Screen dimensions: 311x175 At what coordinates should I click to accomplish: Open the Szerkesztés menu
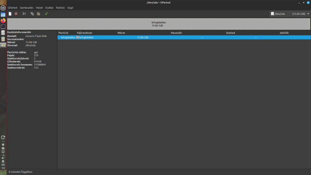(x=26, y=7)
